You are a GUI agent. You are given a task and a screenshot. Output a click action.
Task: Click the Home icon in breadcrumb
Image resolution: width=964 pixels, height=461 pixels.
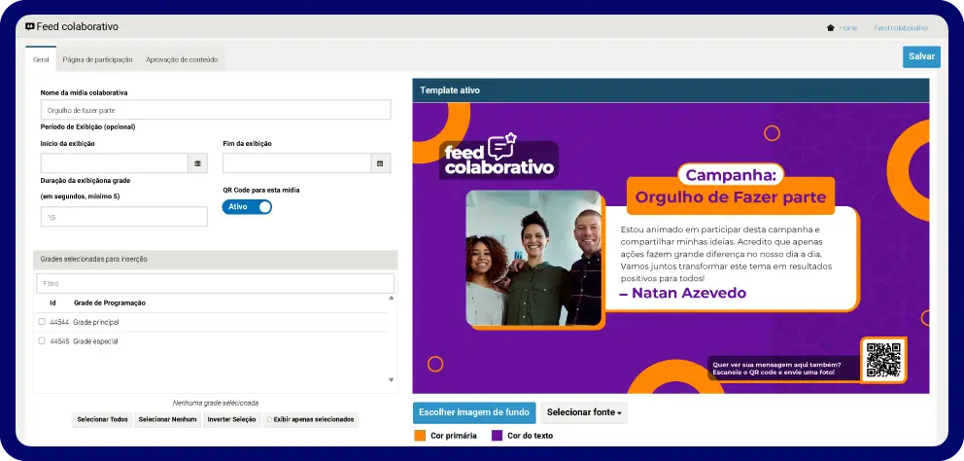pos(831,27)
